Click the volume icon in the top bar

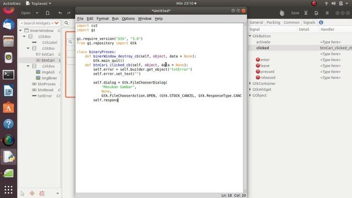point(334,3)
